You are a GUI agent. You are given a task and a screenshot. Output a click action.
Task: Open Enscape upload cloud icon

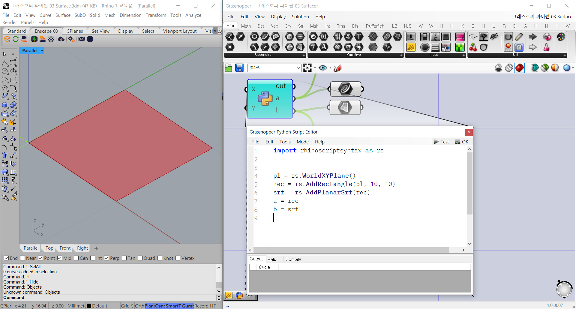point(61,39)
